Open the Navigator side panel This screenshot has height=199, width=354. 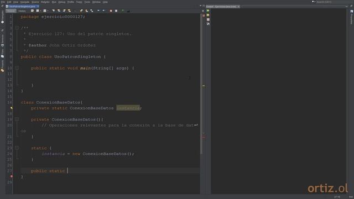[x=2, y=17]
